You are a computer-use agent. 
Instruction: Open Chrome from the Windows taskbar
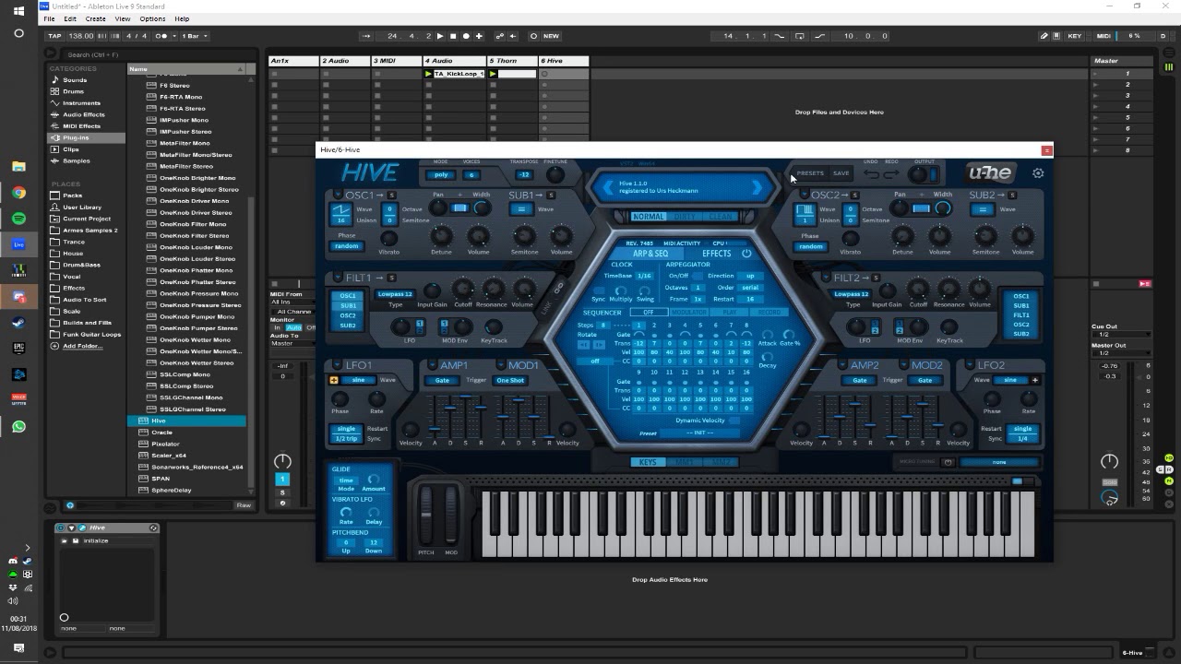(18, 193)
